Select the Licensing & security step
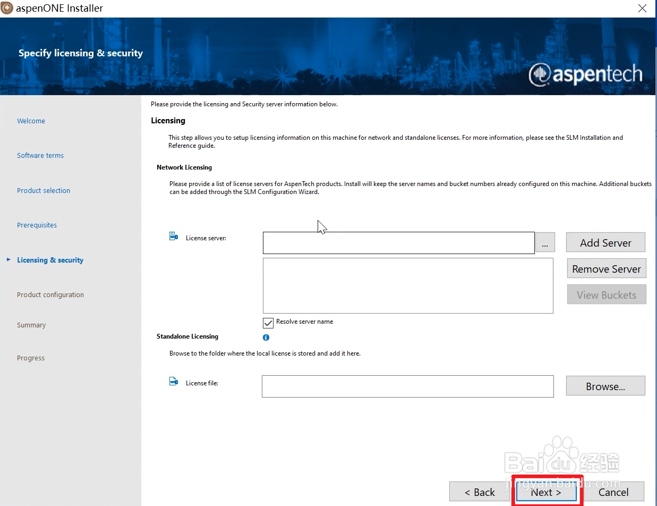Image resolution: width=657 pixels, height=506 pixels. pos(50,260)
